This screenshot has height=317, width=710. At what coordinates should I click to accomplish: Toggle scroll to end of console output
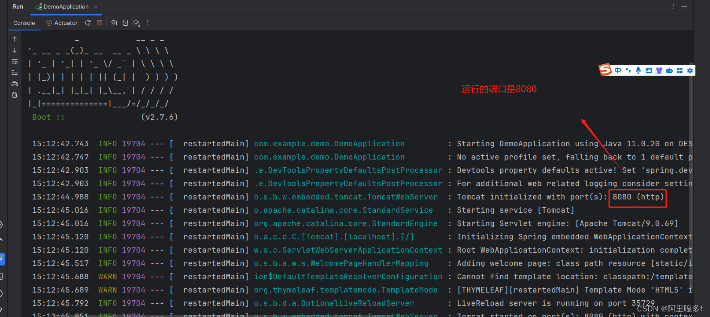point(15,72)
